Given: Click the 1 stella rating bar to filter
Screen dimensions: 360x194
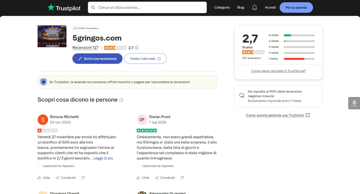Looking at the screenshot, I should [299, 59].
